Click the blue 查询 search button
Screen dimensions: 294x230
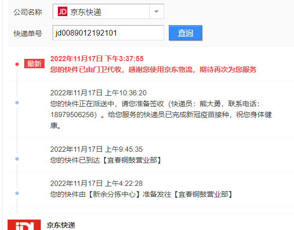[185, 33]
